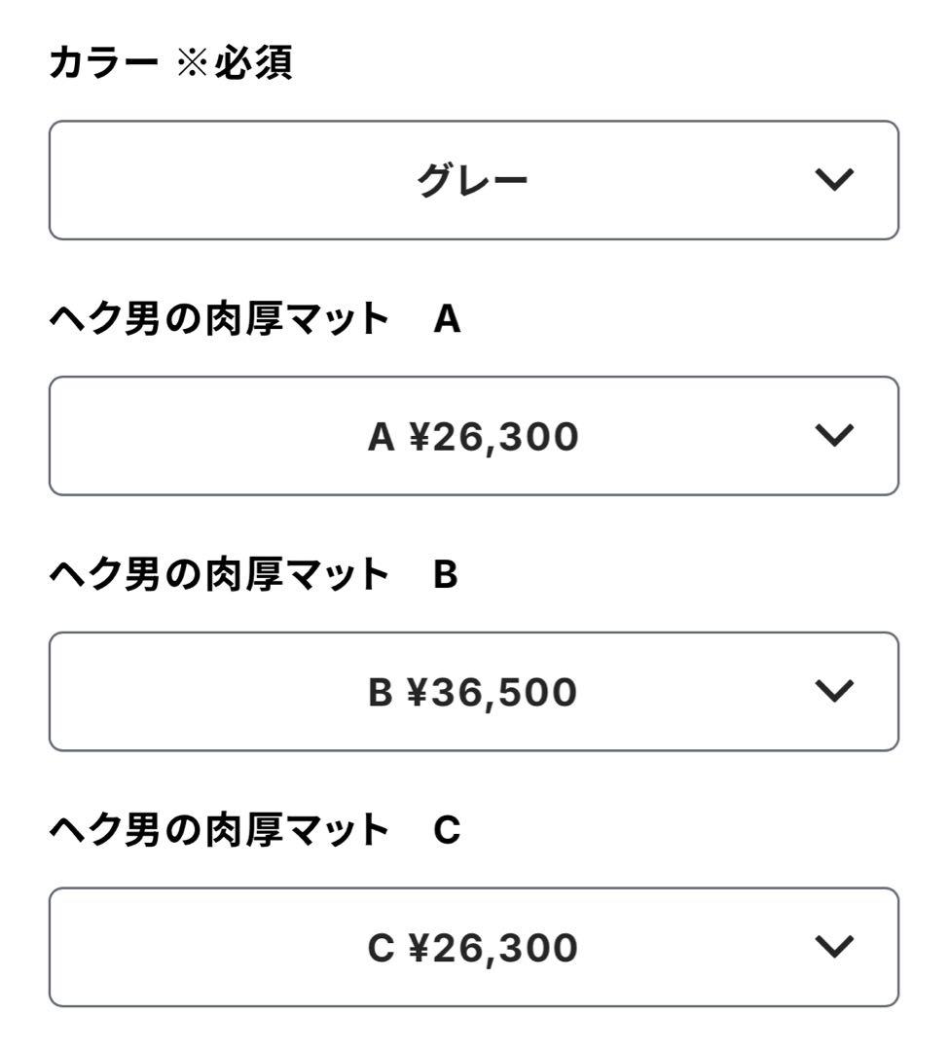Click the chevron arrow beside A ¥26,300
The width and height of the screenshot is (949, 1051).
click(x=837, y=436)
